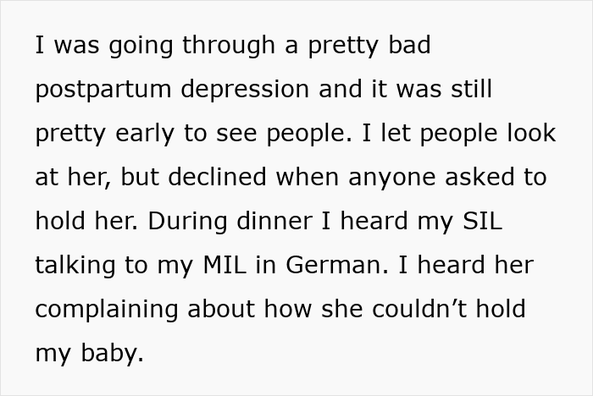Click the word "baby" in last line
Screen dimensions: 593x396
113,355
